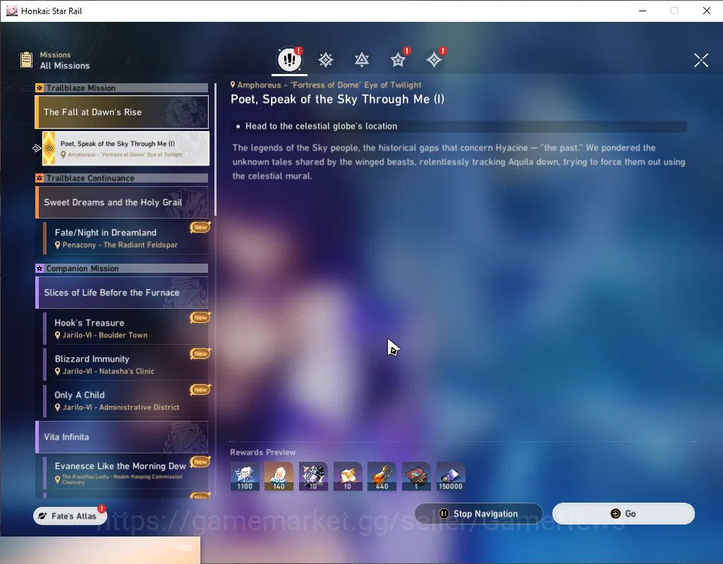This screenshot has width=723, height=564.
Task: Open the Companion Mission category tab
Action: tap(398, 59)
